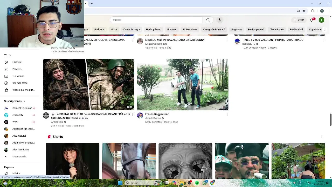Show more filter chips with right arrow
Viewport: 332px width, 187px height.
click(324, 30)
